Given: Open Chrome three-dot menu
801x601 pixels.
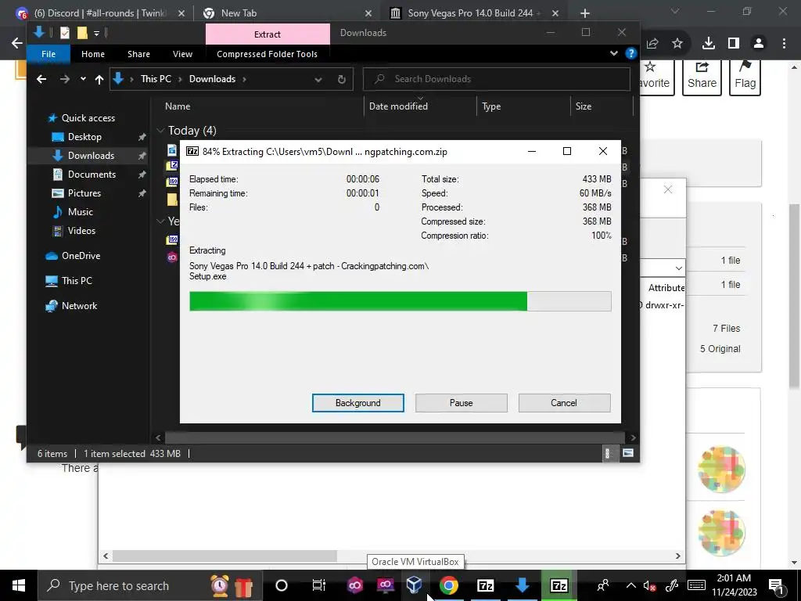Looking at the screenshot, I should 784,44.
